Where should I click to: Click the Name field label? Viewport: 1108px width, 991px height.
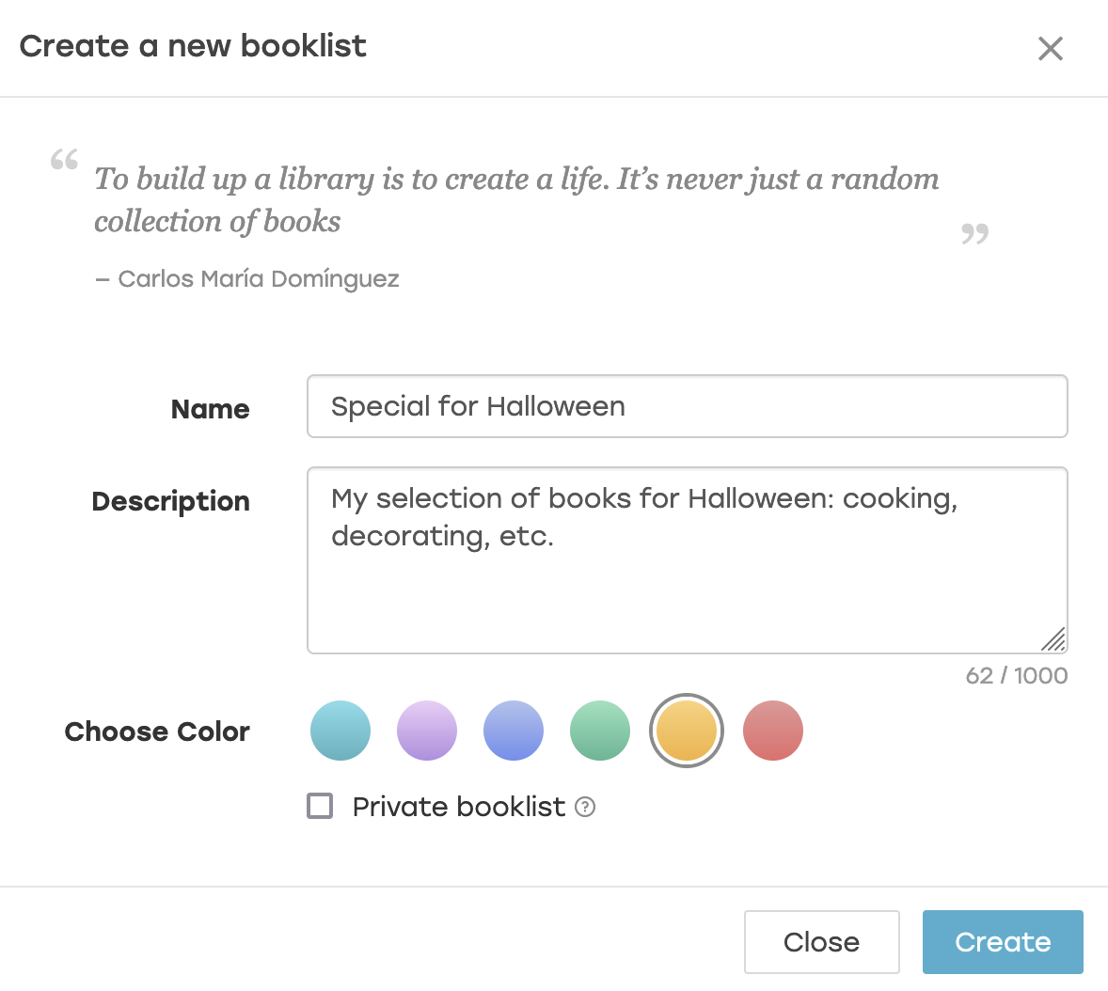click(211, 409)
